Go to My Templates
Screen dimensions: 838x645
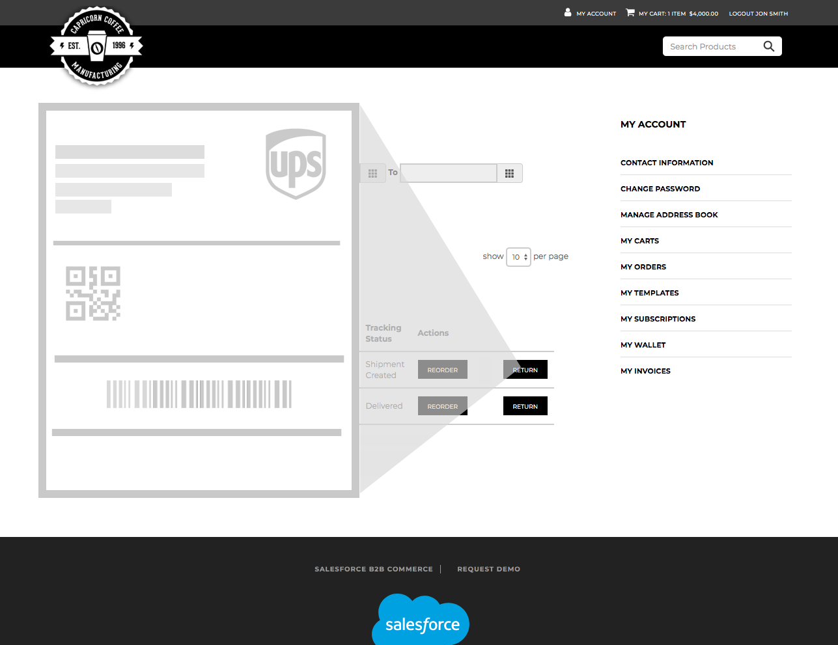pyautogui.click(x=650, y=293)
